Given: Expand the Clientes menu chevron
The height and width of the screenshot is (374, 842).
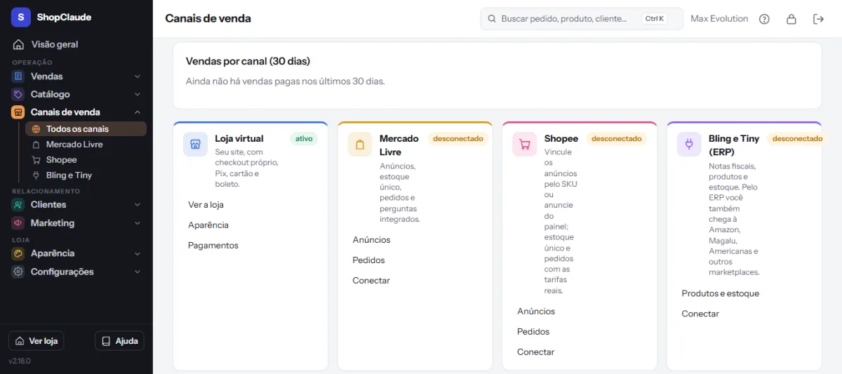Looking at the screenshot, I should 138,205.
